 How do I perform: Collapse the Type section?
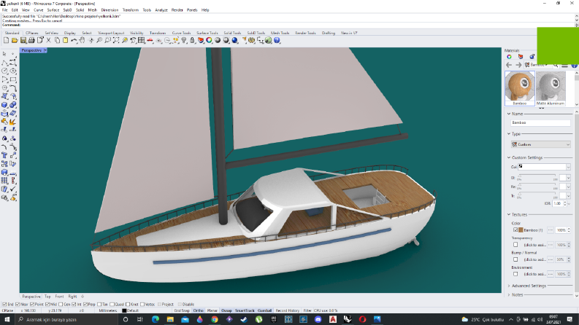click(x=509, y=134)
